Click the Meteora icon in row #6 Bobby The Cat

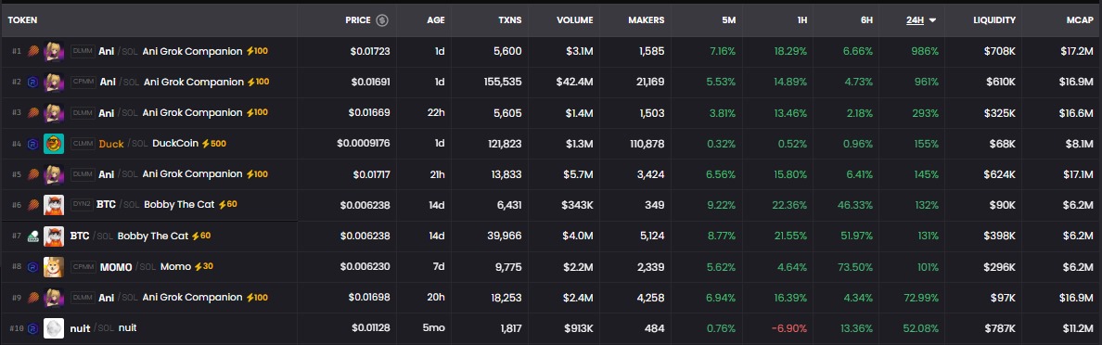[32, 205]
